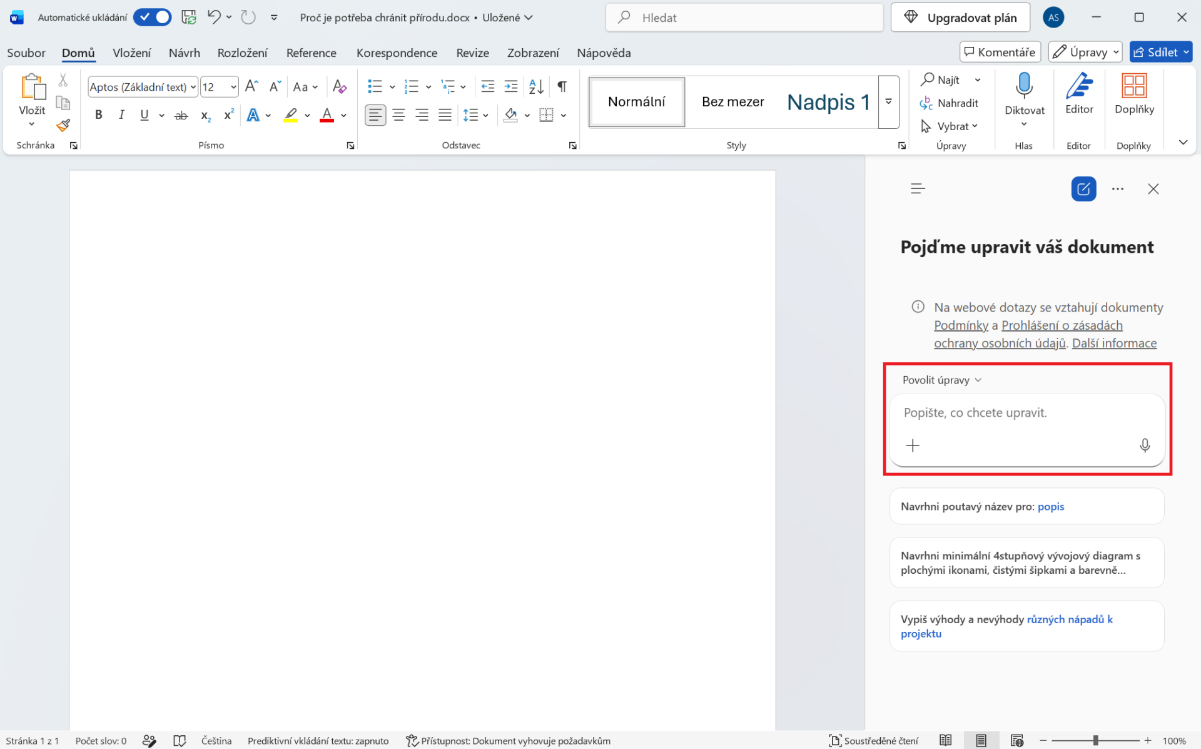Image resolution: width=1201 pixels, height=749 pixels.
Task: Apply the Nadpis 1 style
Action: click(828, 102)
